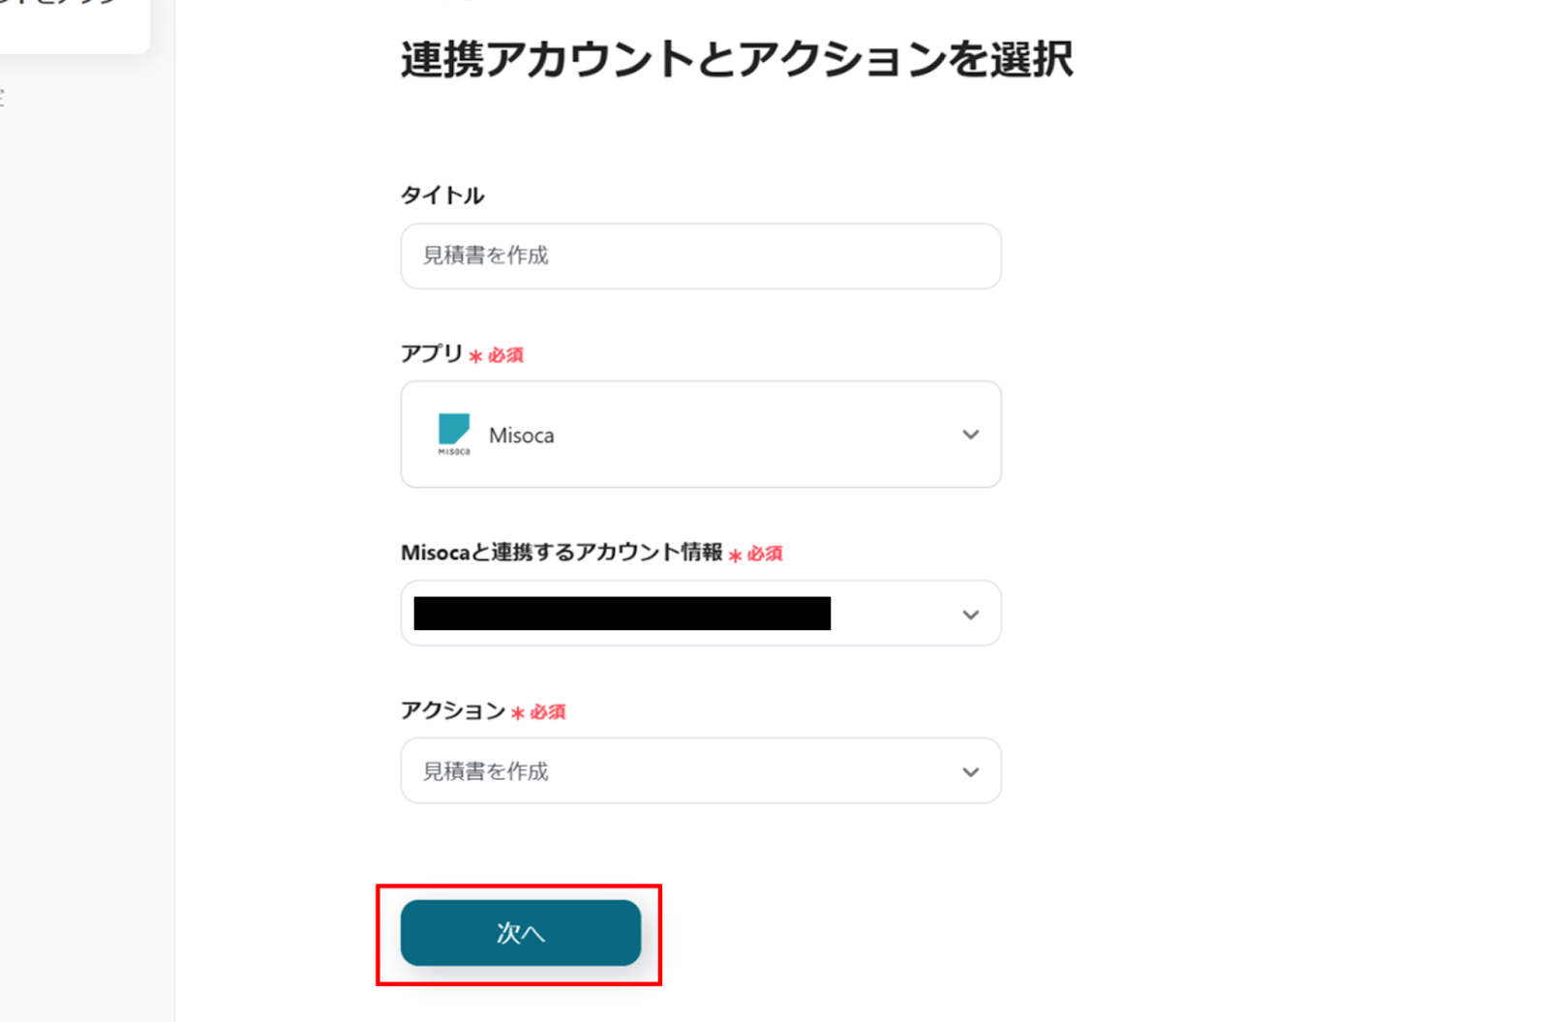This screenshot has height=1022, width=1549.
Task: Click the 連携アカウントとアクションを選択 heading
Action: (x=736, y=60)
